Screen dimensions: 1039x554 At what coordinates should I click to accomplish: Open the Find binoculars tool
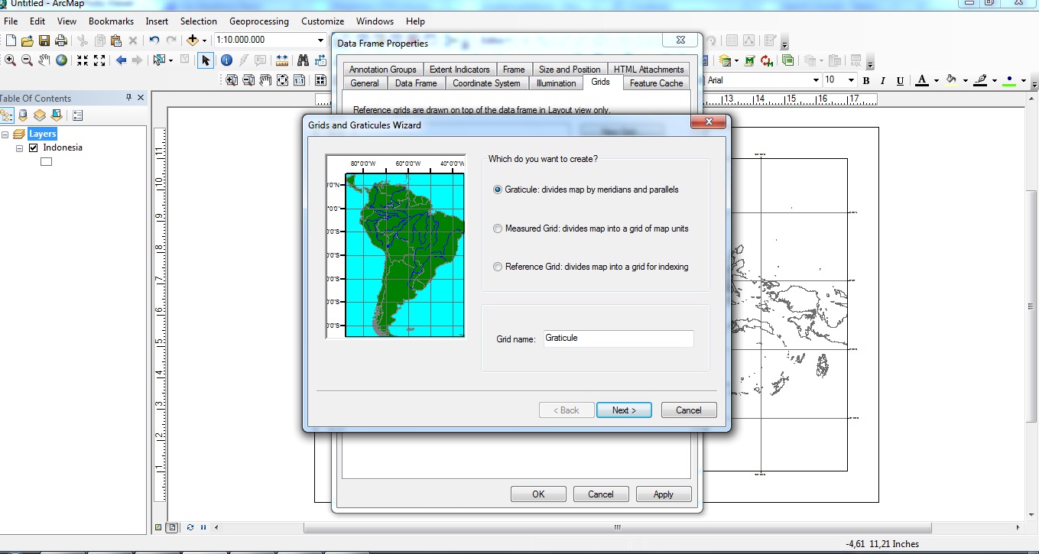coord(304,60)
